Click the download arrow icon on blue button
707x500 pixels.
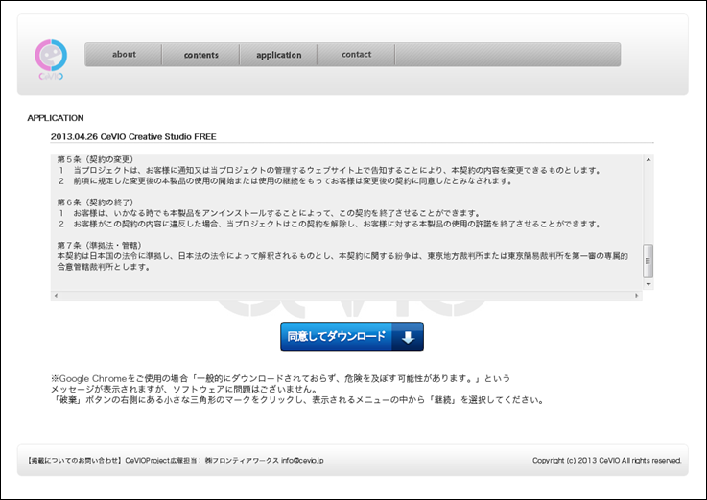click(408, 337)
